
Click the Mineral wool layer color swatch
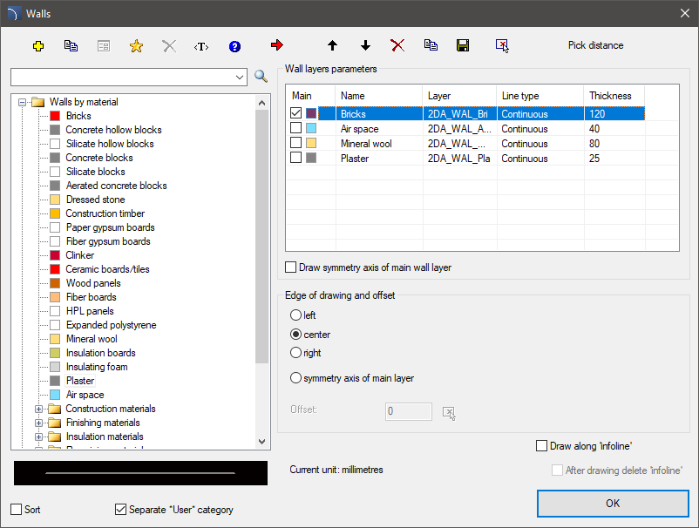pyautogui.click(x=311, y=143)
